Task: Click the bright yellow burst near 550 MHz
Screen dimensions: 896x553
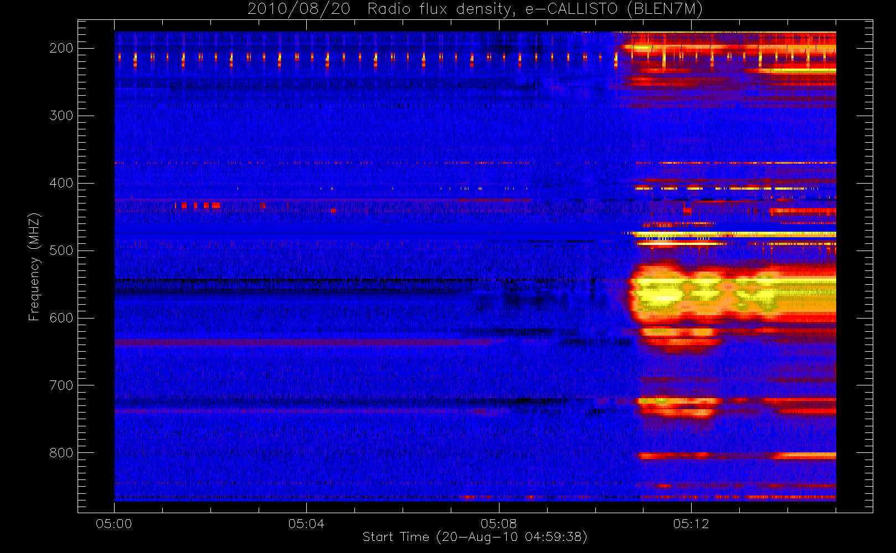Action: [x=732, y=294]
